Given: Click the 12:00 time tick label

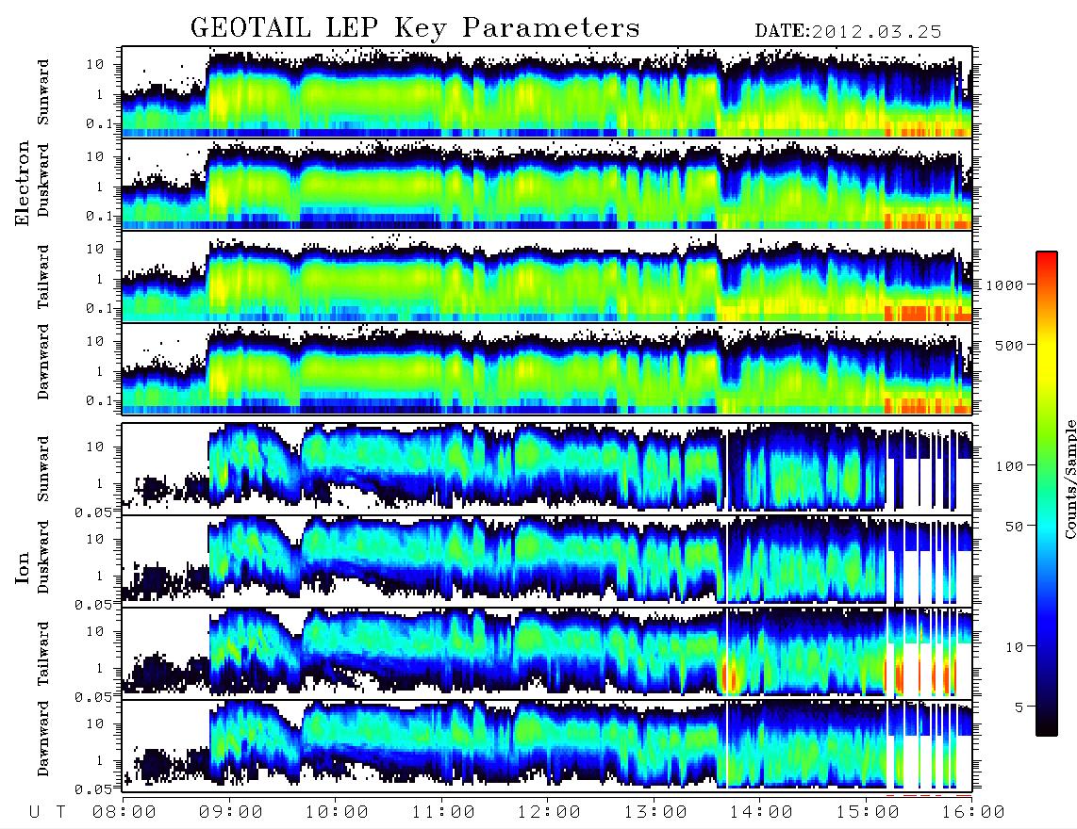Looking at the screenshot, I should (x=550, y=813).
